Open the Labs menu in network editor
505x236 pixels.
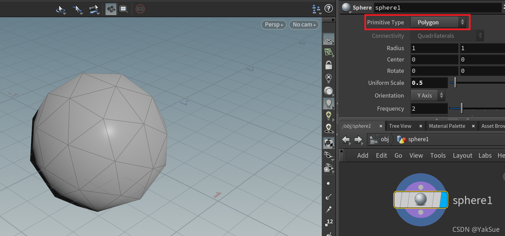485,156
